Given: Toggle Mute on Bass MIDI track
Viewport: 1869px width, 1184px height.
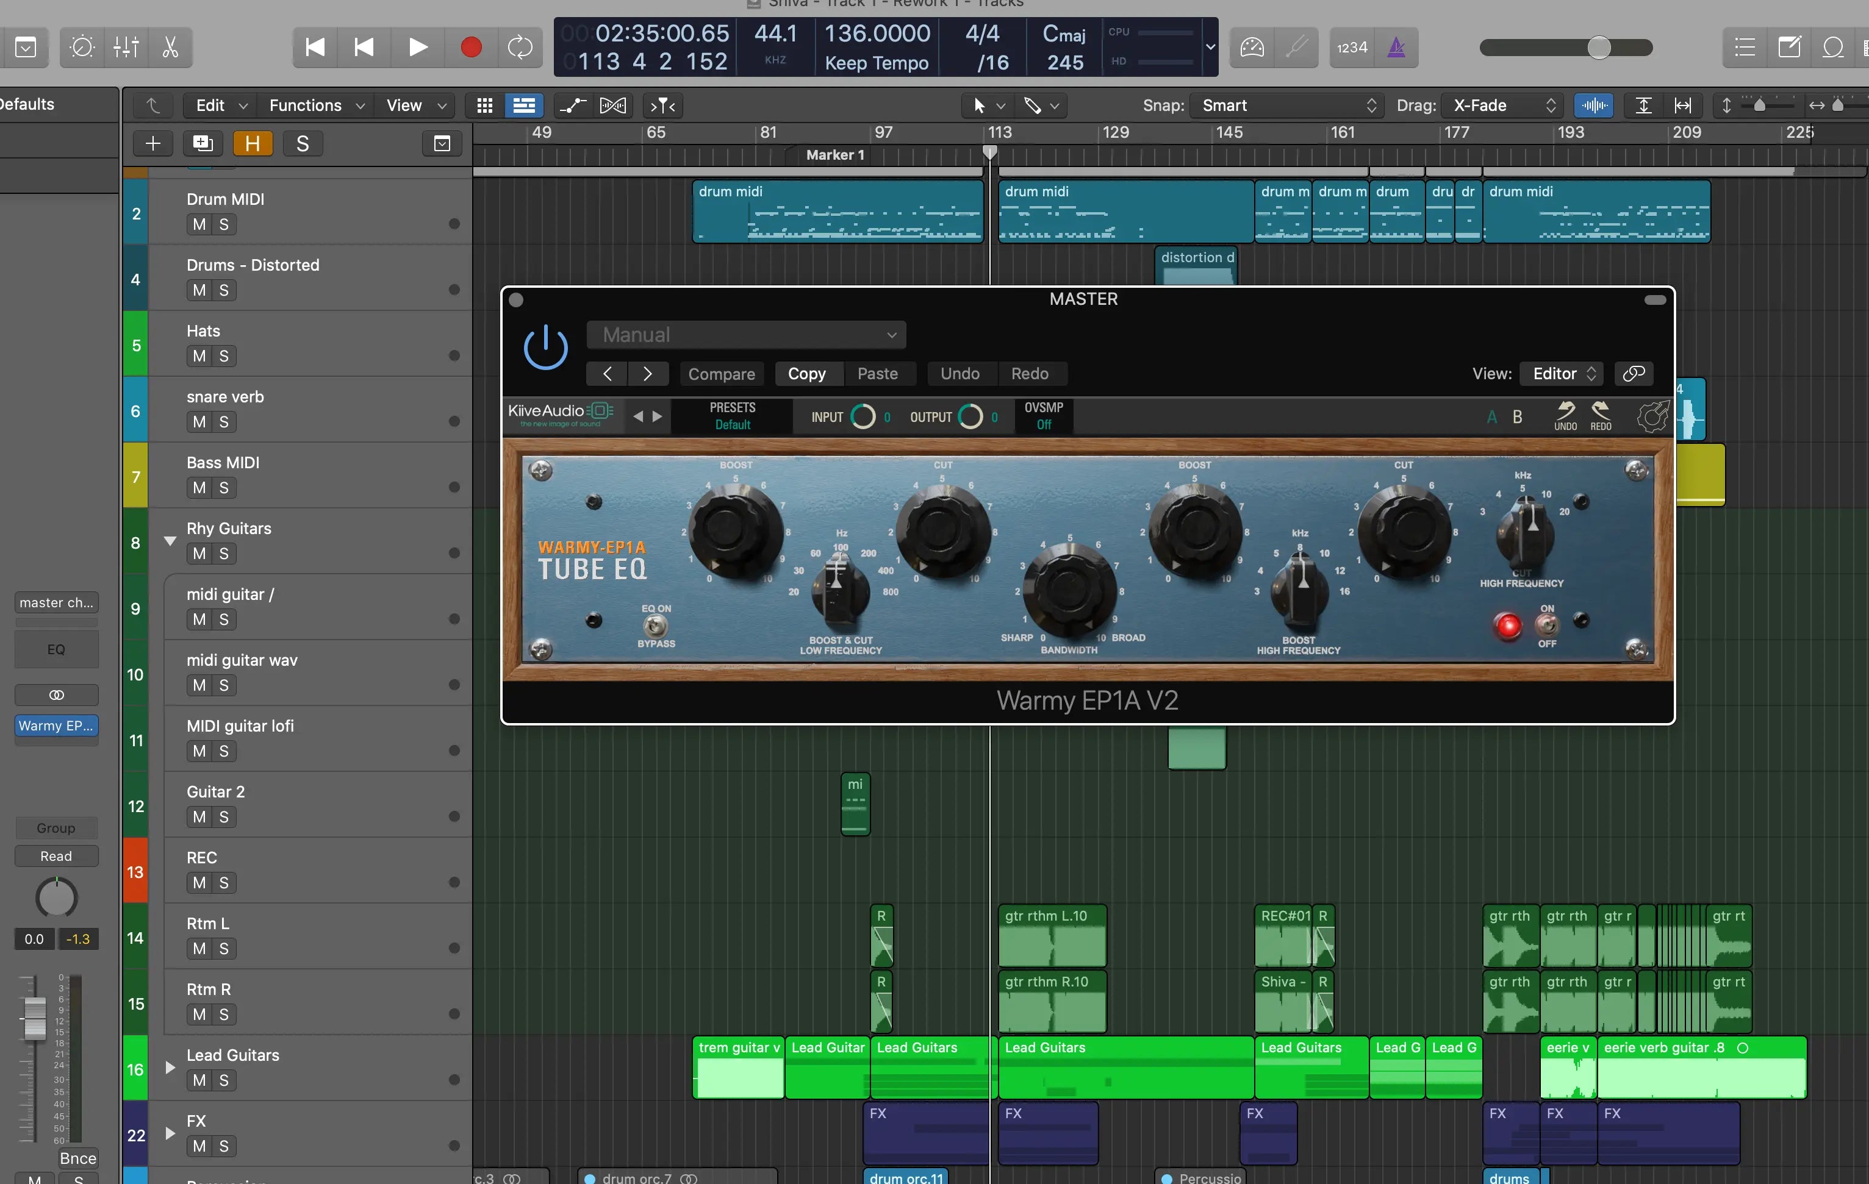Looking at the screenshot, I should pyautogui.click(x=198, y=487).
